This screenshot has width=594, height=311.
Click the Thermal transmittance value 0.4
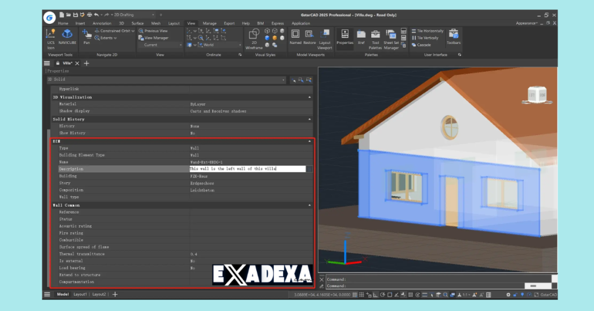click(x=194, y=254)
